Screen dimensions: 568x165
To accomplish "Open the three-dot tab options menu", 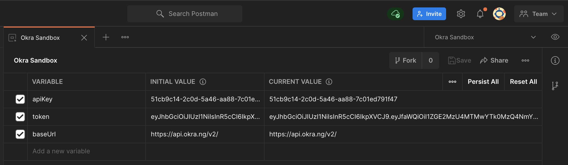I will coord(125,37).
